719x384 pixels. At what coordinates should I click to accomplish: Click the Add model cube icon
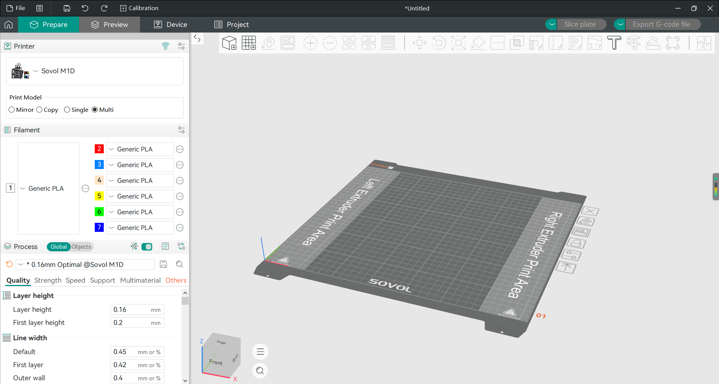pos(229,43)
